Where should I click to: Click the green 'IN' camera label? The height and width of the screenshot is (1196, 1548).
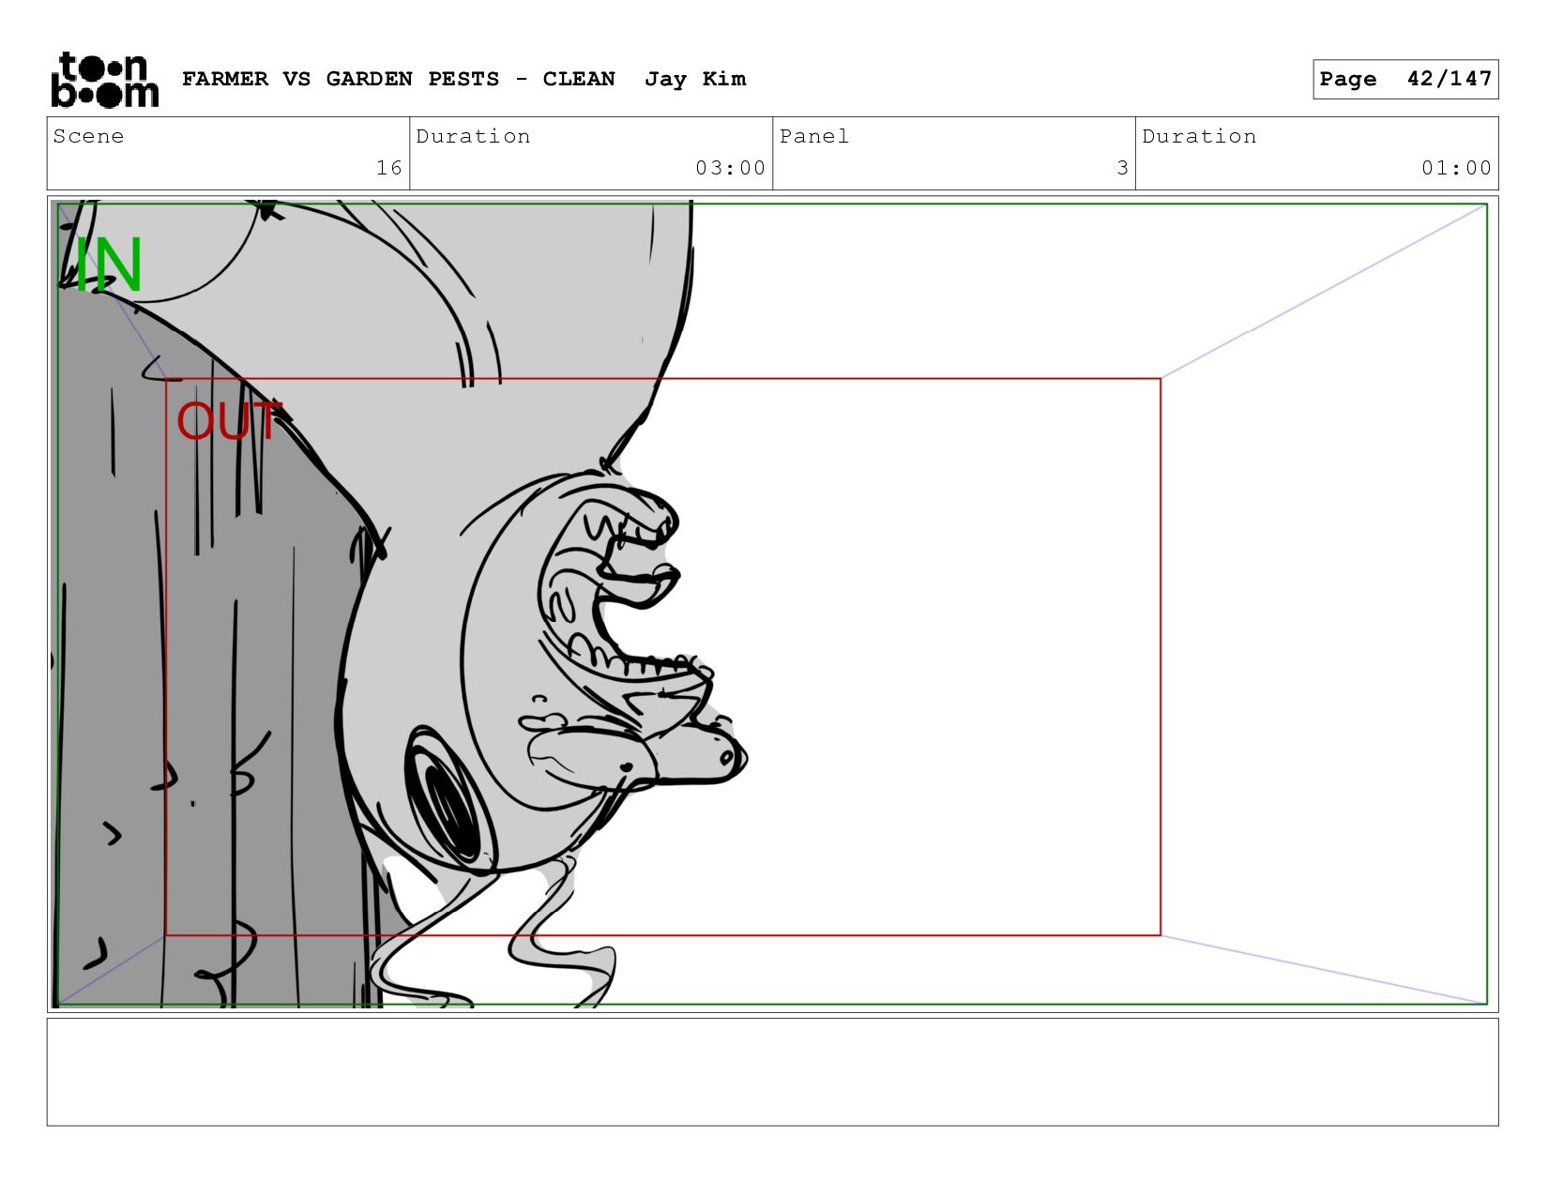[x=109, y=265]
